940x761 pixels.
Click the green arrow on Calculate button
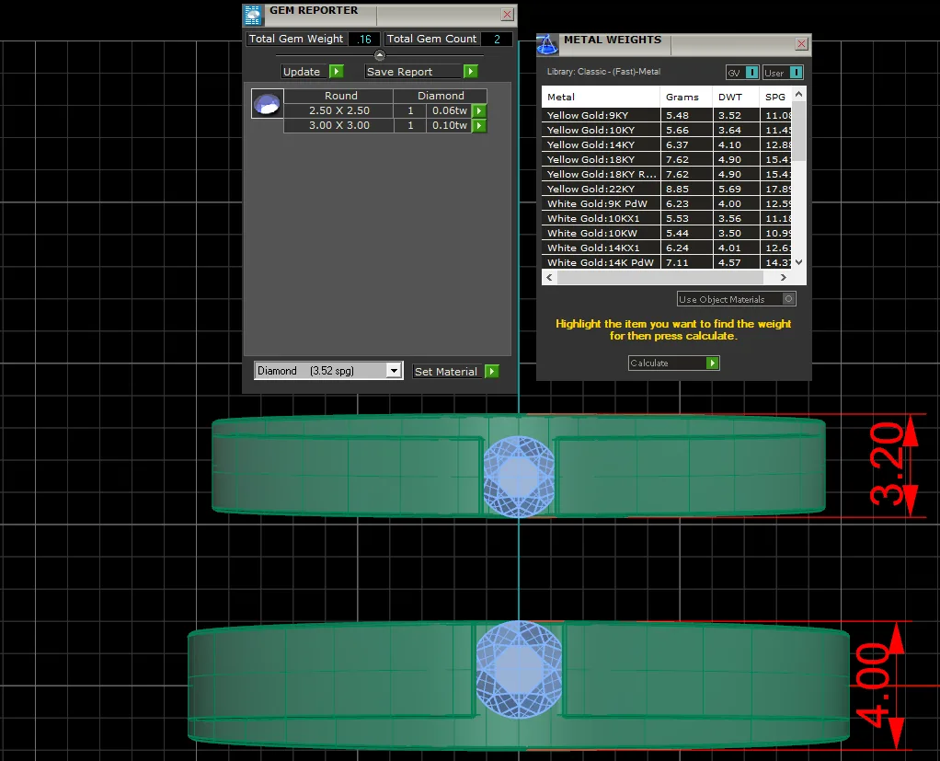[712, 363]
